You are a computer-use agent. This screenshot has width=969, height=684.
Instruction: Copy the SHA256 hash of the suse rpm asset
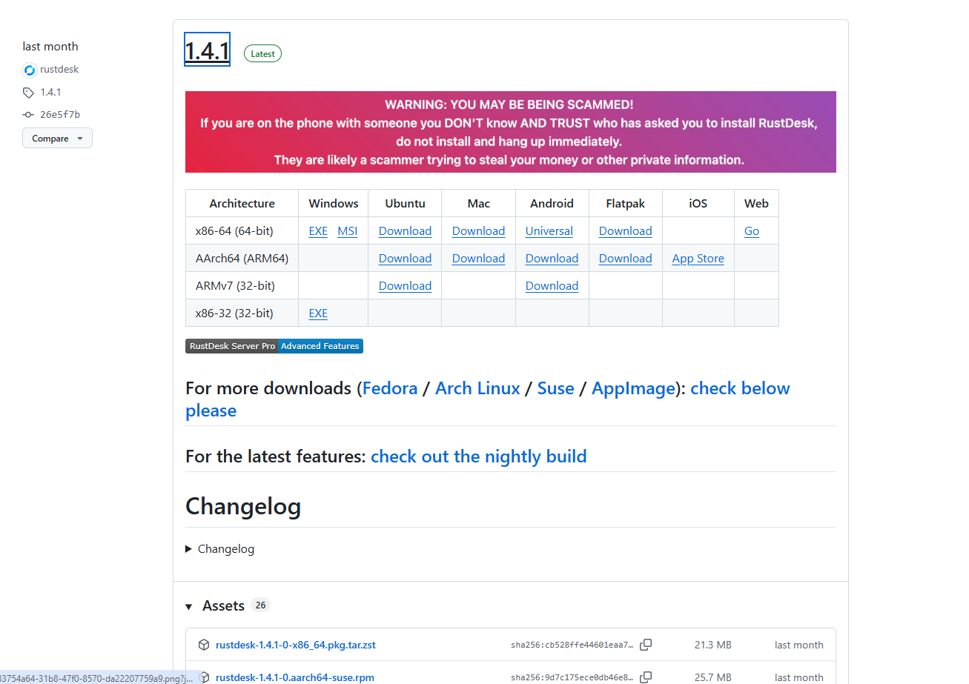coord(644,677)
